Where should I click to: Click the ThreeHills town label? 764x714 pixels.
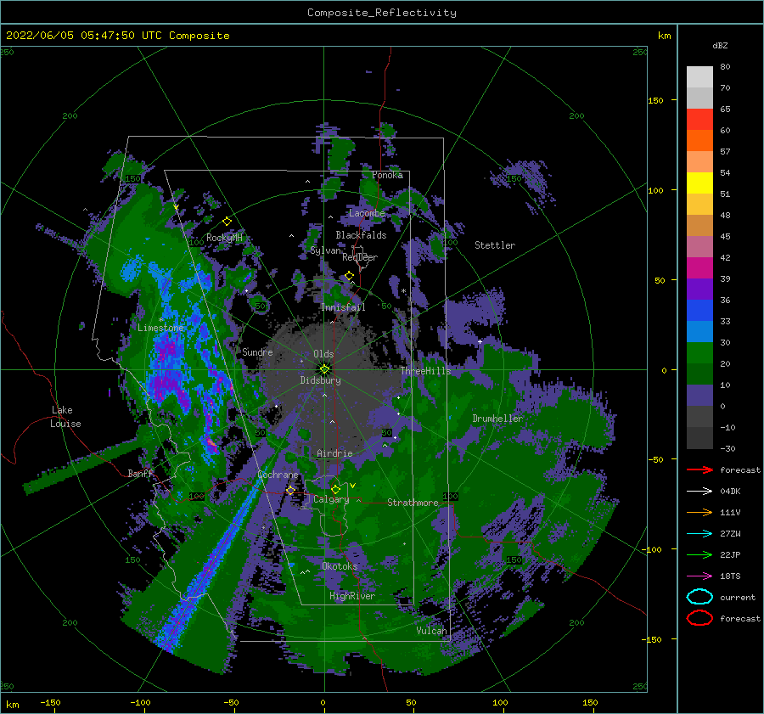pyautogui.click(x=426, y=371)
